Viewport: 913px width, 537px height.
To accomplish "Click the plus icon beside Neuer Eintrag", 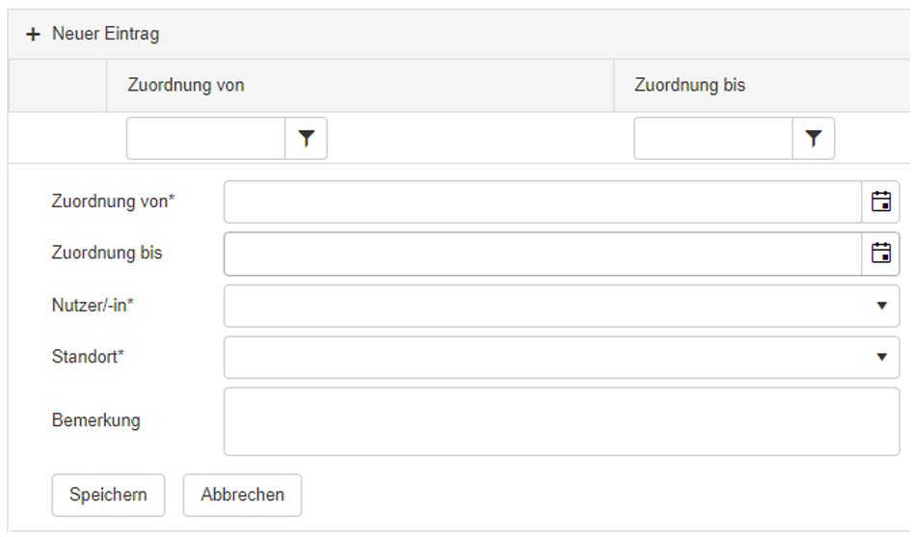I will 33,35.
